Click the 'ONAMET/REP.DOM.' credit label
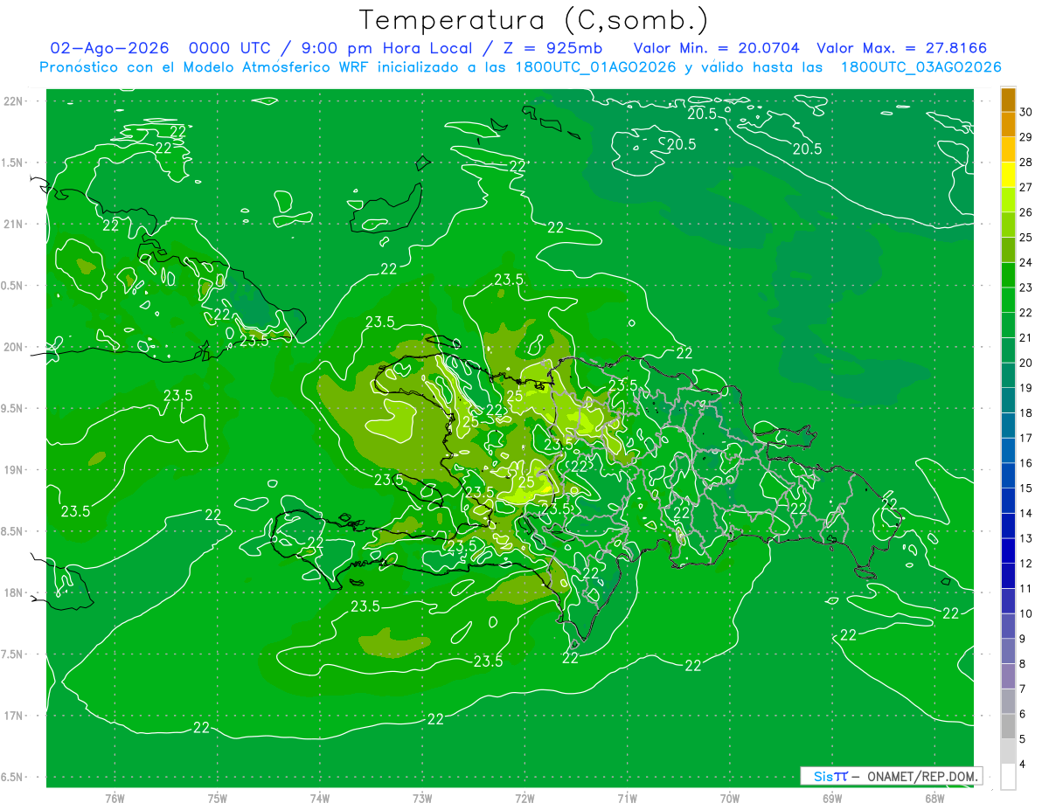The image size is (1049, 810). (923, 776)
